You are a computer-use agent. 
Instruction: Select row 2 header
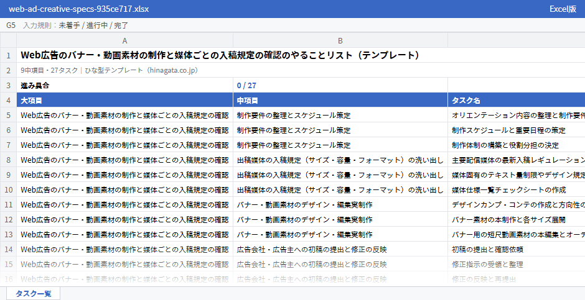(8, 70)
